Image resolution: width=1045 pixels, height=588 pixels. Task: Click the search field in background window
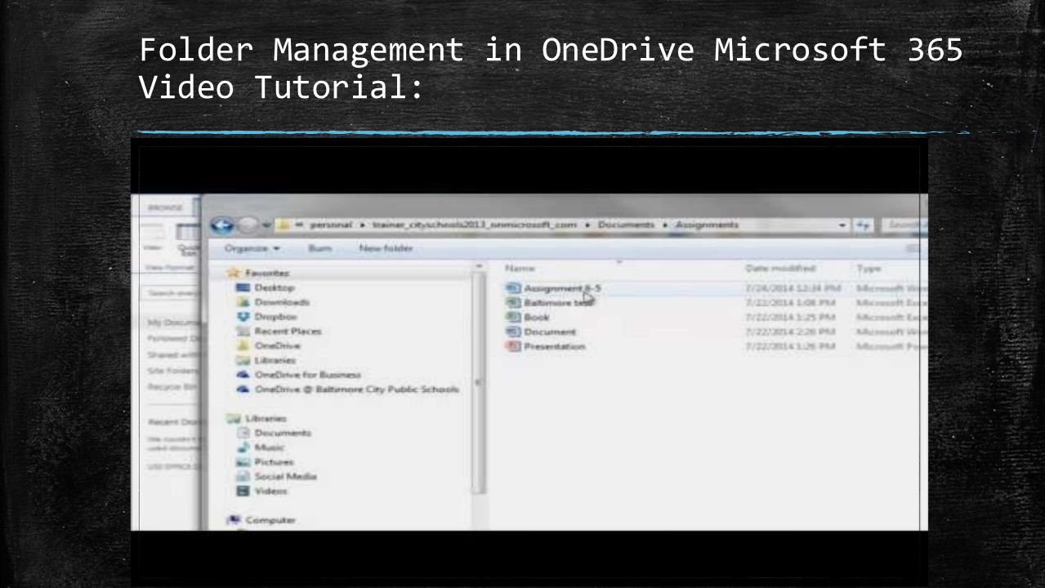tap(168, 292)
